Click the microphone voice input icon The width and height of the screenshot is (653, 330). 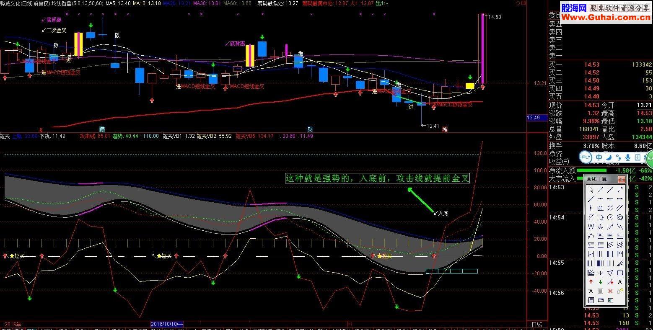(628, 157)
